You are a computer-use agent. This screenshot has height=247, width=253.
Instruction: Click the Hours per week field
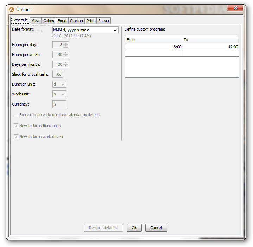(58, 55)
